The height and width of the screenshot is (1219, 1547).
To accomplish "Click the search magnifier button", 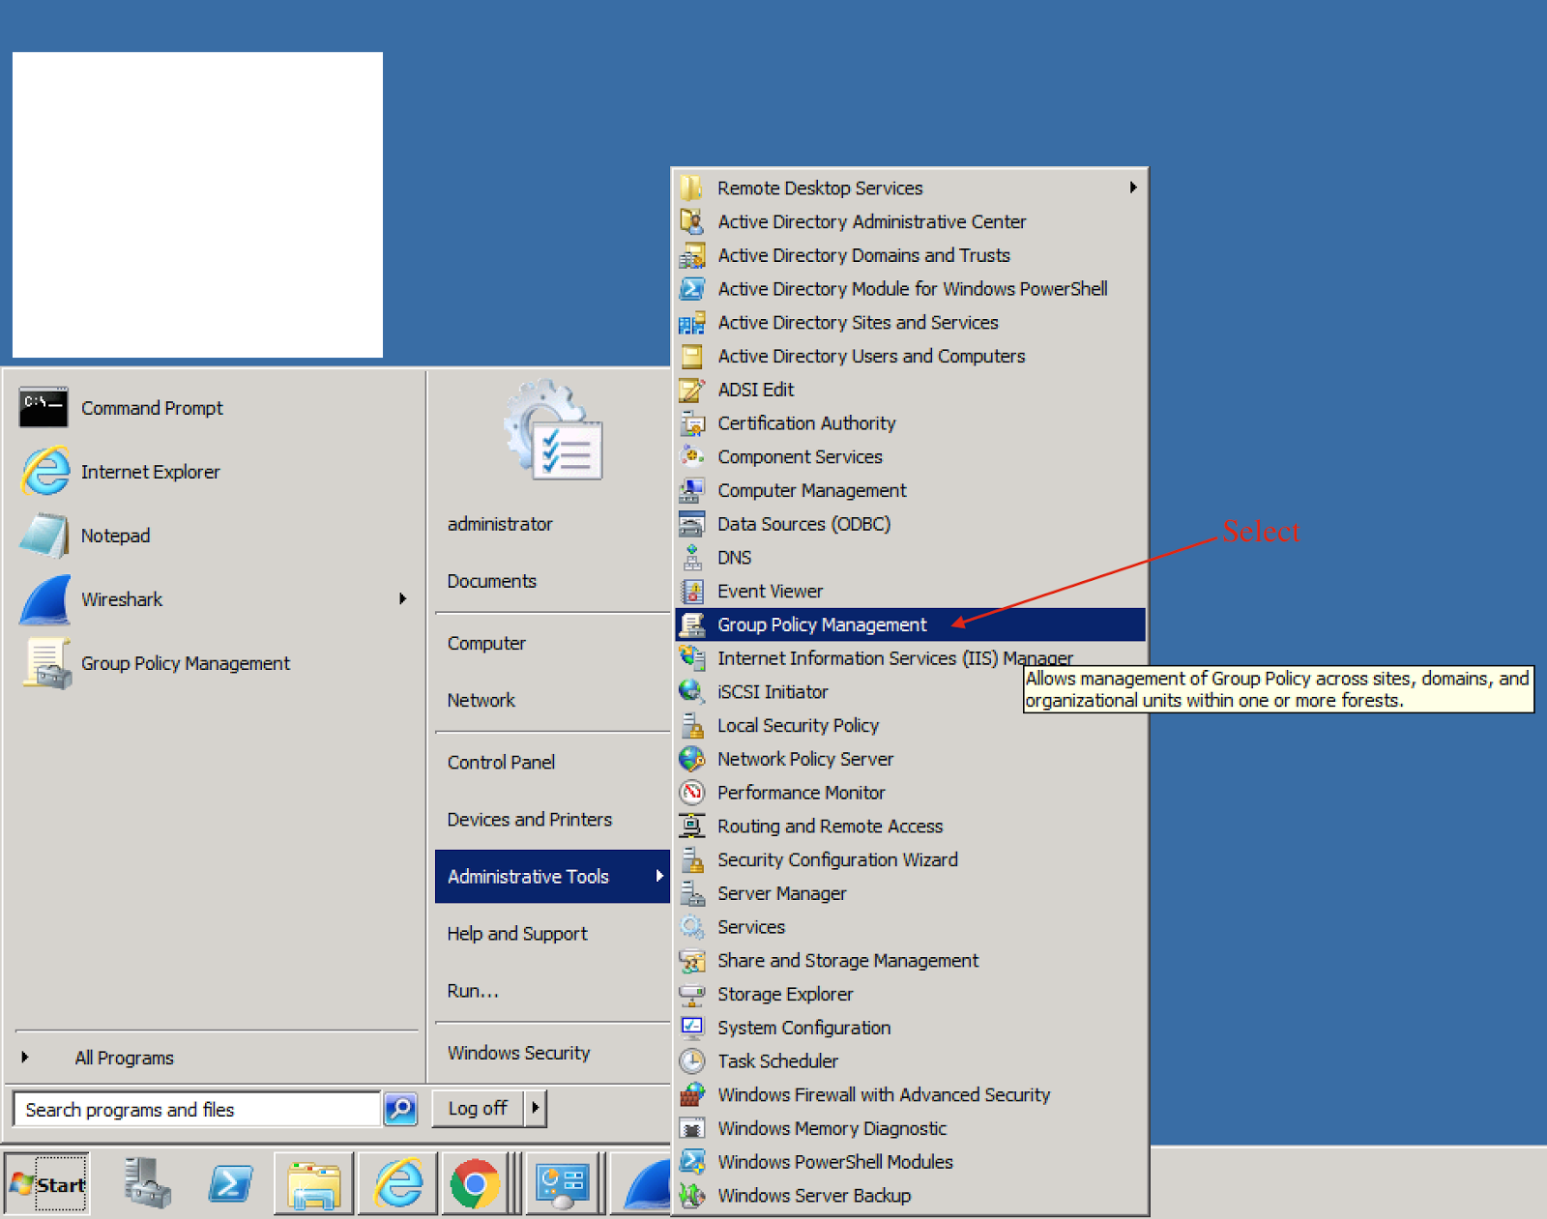I will (400, 1109).
